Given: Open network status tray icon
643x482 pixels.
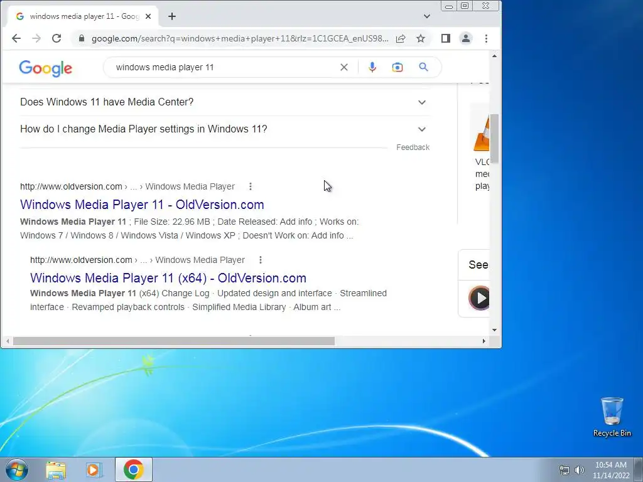Looking at the screenshot, I should point(565,469).
